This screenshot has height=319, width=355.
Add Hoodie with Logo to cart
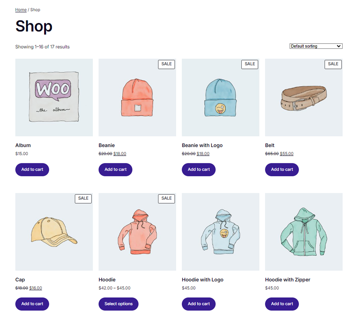click(199, 304)
